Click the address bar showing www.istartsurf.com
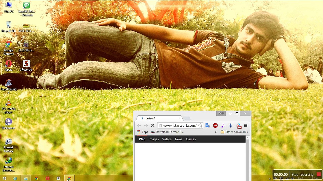Screen dimensions: 323x181 pyautogui.click(x=180, y=125)
